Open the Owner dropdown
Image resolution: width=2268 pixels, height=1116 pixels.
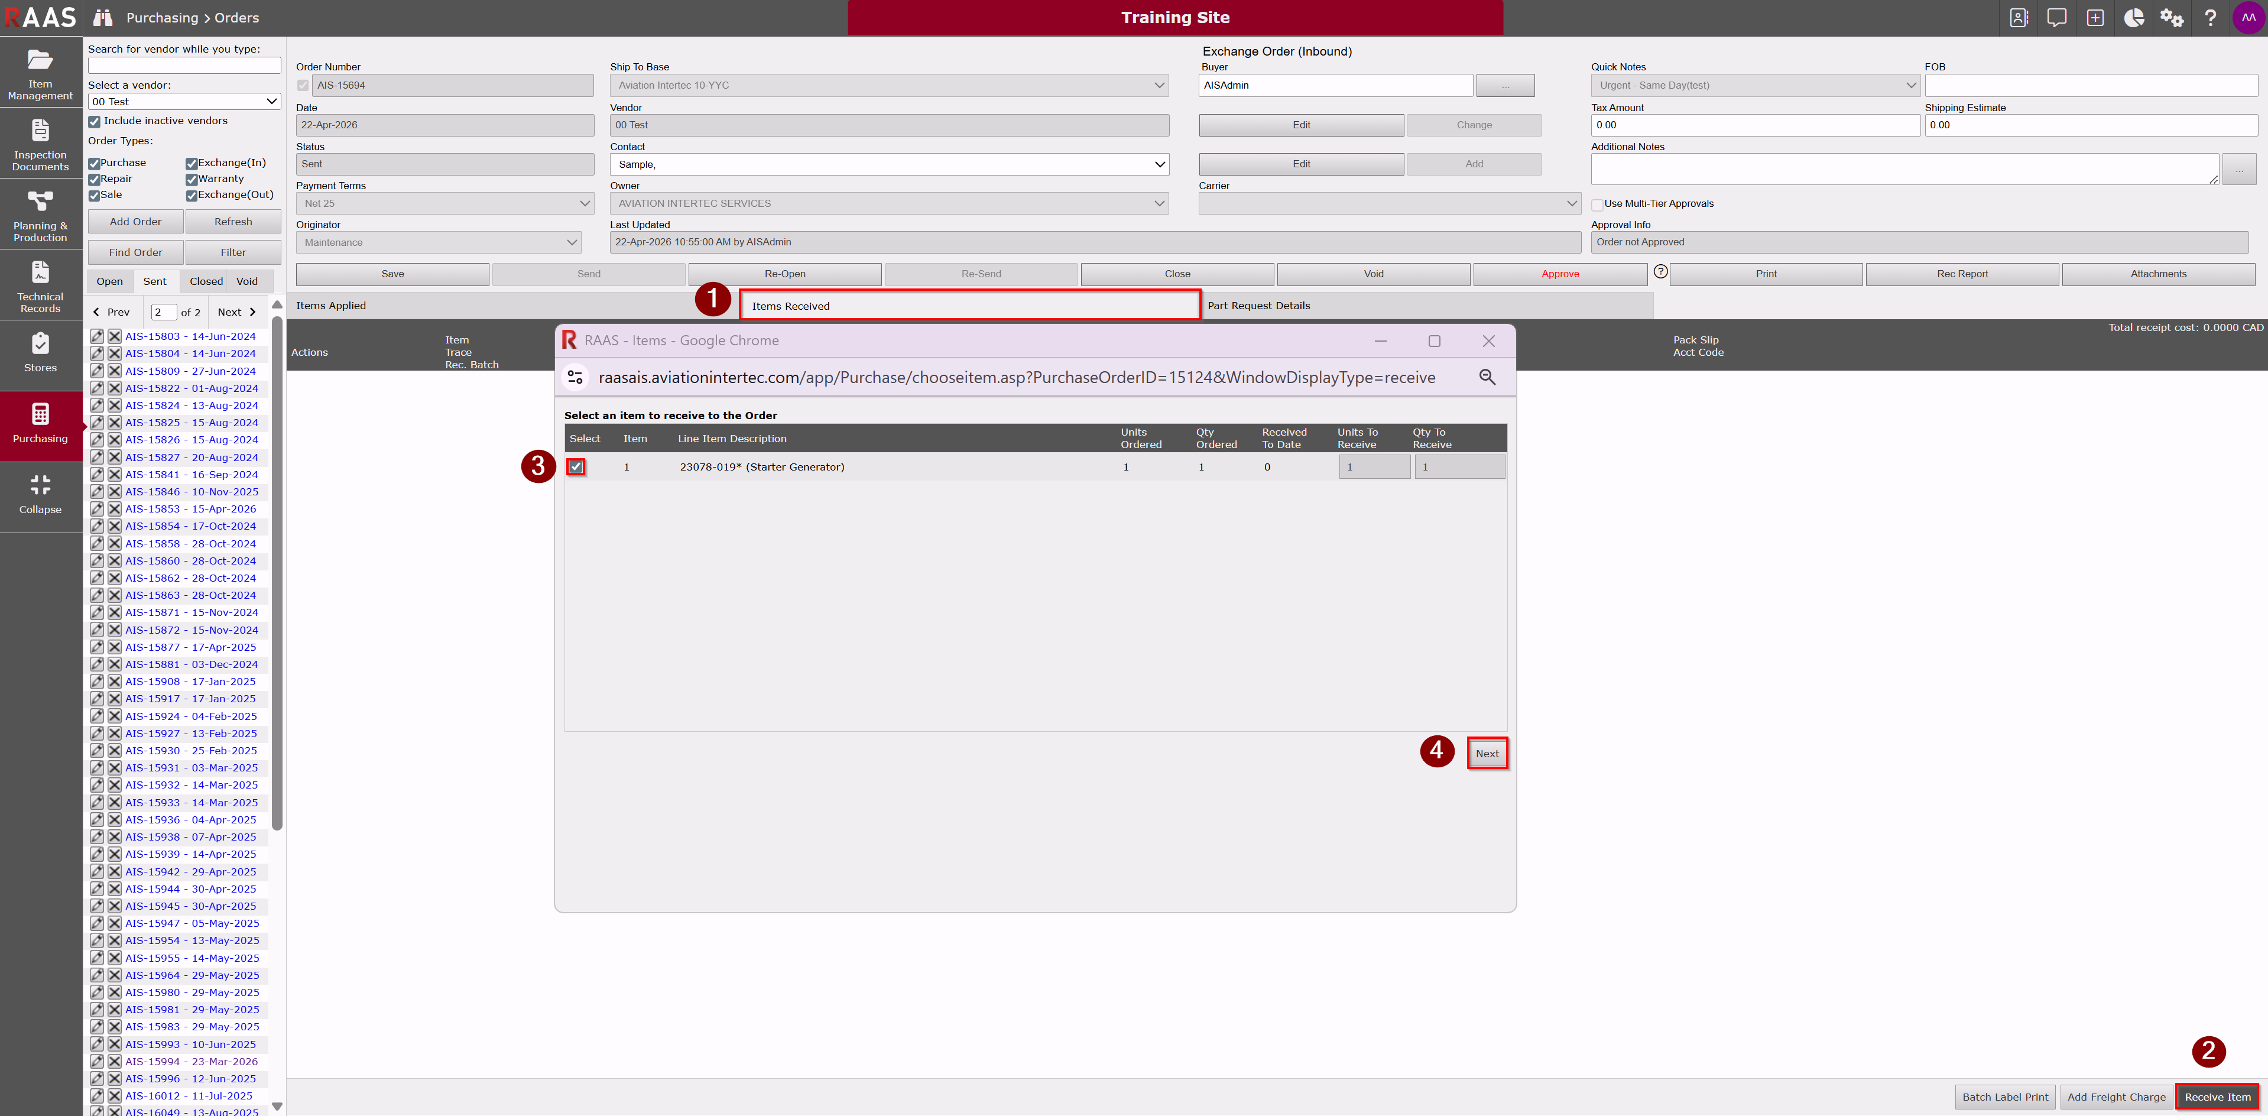(x=889, y=203)
